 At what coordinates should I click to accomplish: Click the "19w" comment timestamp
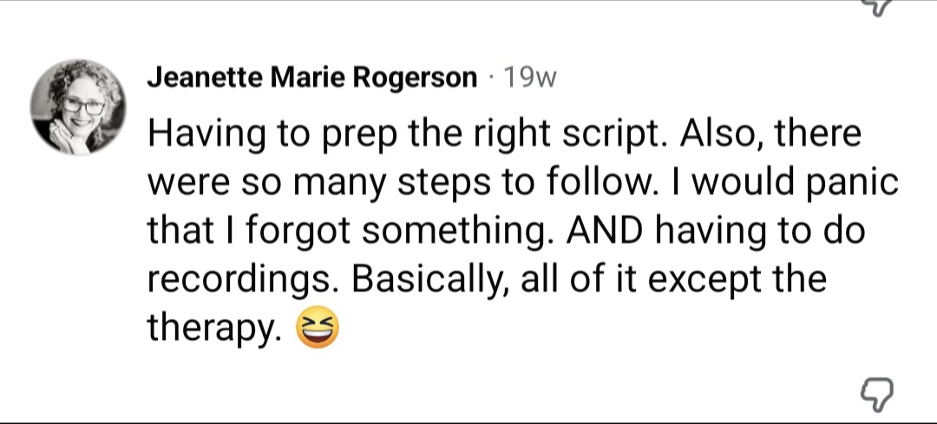(x=529, y=78)
